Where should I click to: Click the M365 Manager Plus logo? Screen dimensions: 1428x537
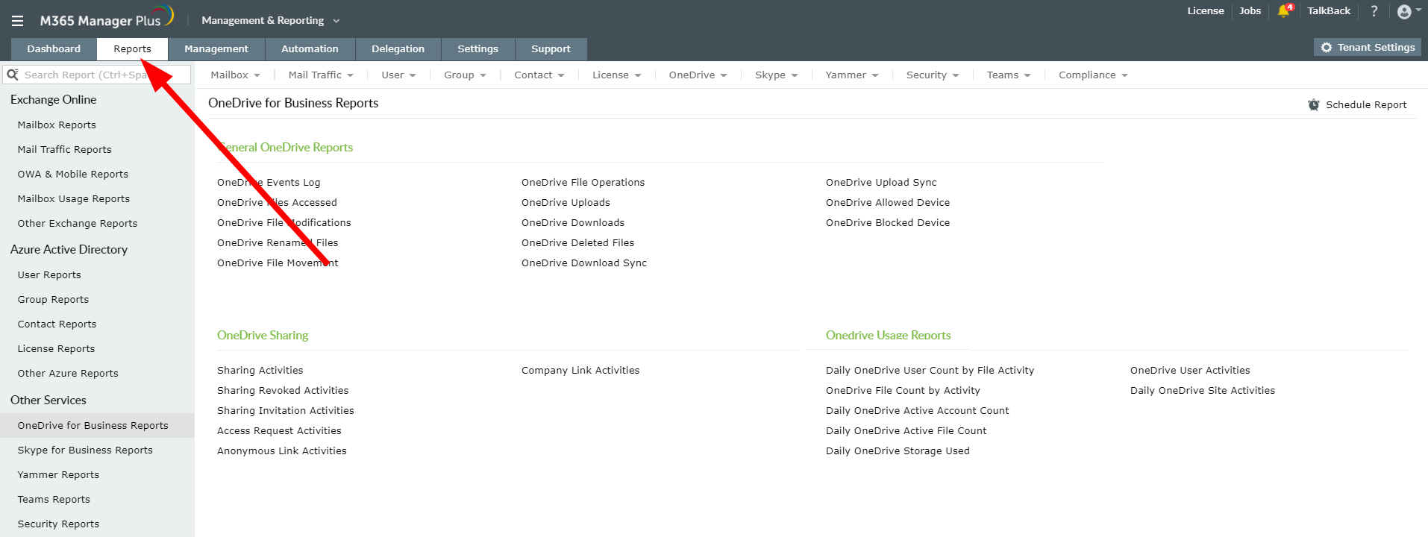coord(106,18)
